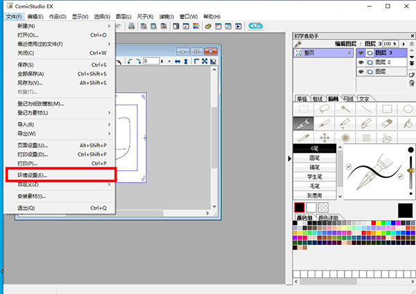
Task: Hide 图层 3 using its eye icon
Action: point(361,53)
